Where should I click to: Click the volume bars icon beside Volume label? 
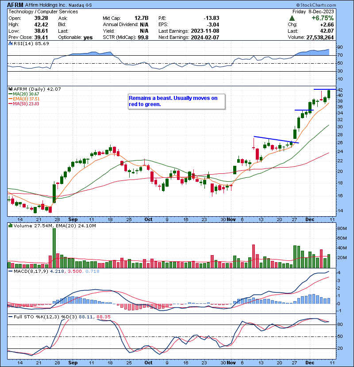(x=10, y=226)
